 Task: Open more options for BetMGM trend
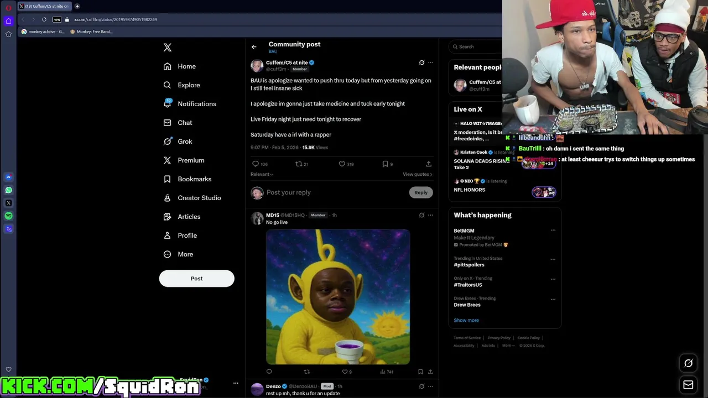[553, 231]
